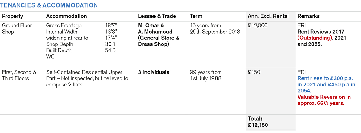The image size is (361, 133).
Task: Click the Gross Frontage 18'7" measurement
Action: pyautogui.click(x=109, y=26)
